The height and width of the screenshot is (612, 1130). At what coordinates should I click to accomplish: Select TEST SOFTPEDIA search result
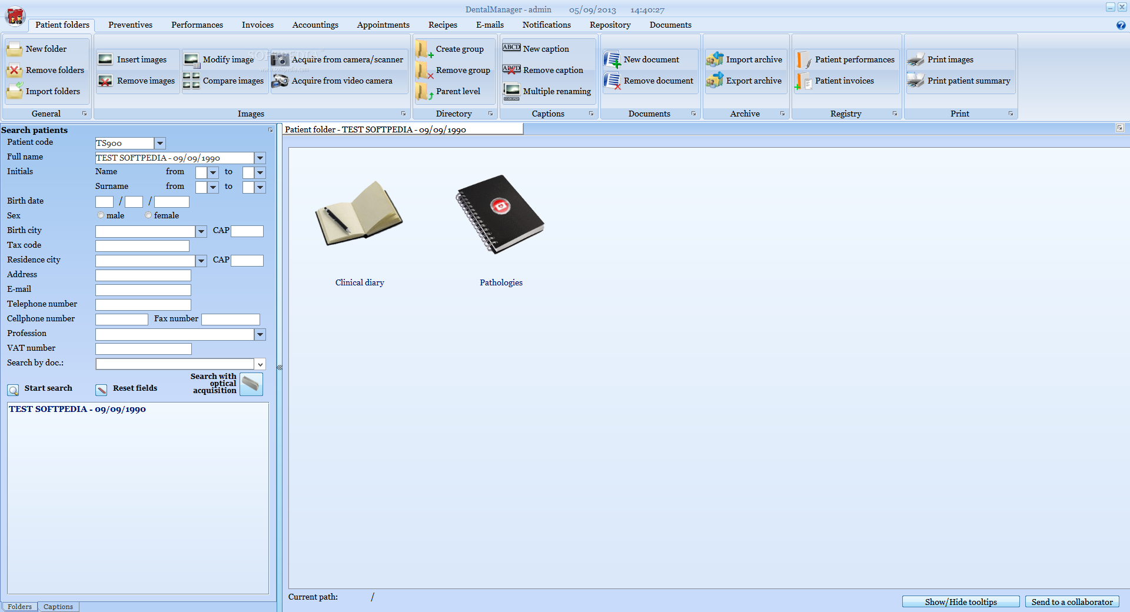point(77,409)
